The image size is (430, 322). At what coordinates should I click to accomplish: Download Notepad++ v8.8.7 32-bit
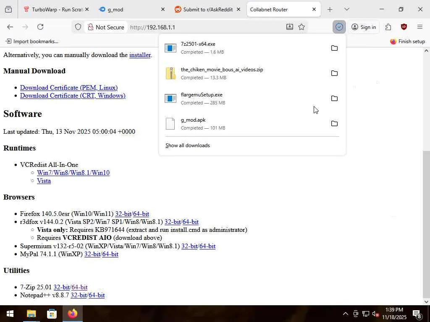79,295
